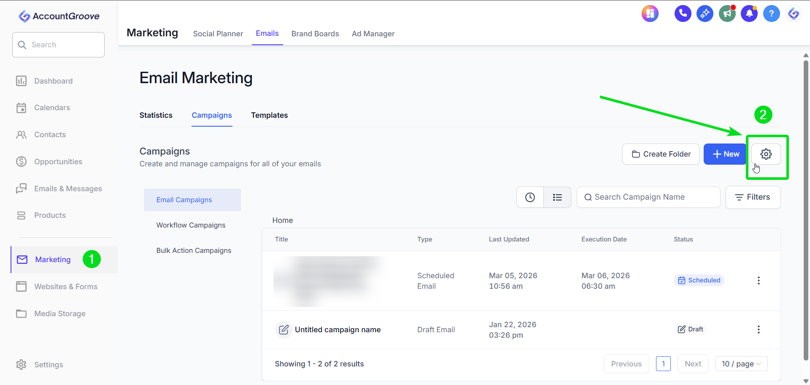
Task: Click the Type column header
Action: coord(425,239)
